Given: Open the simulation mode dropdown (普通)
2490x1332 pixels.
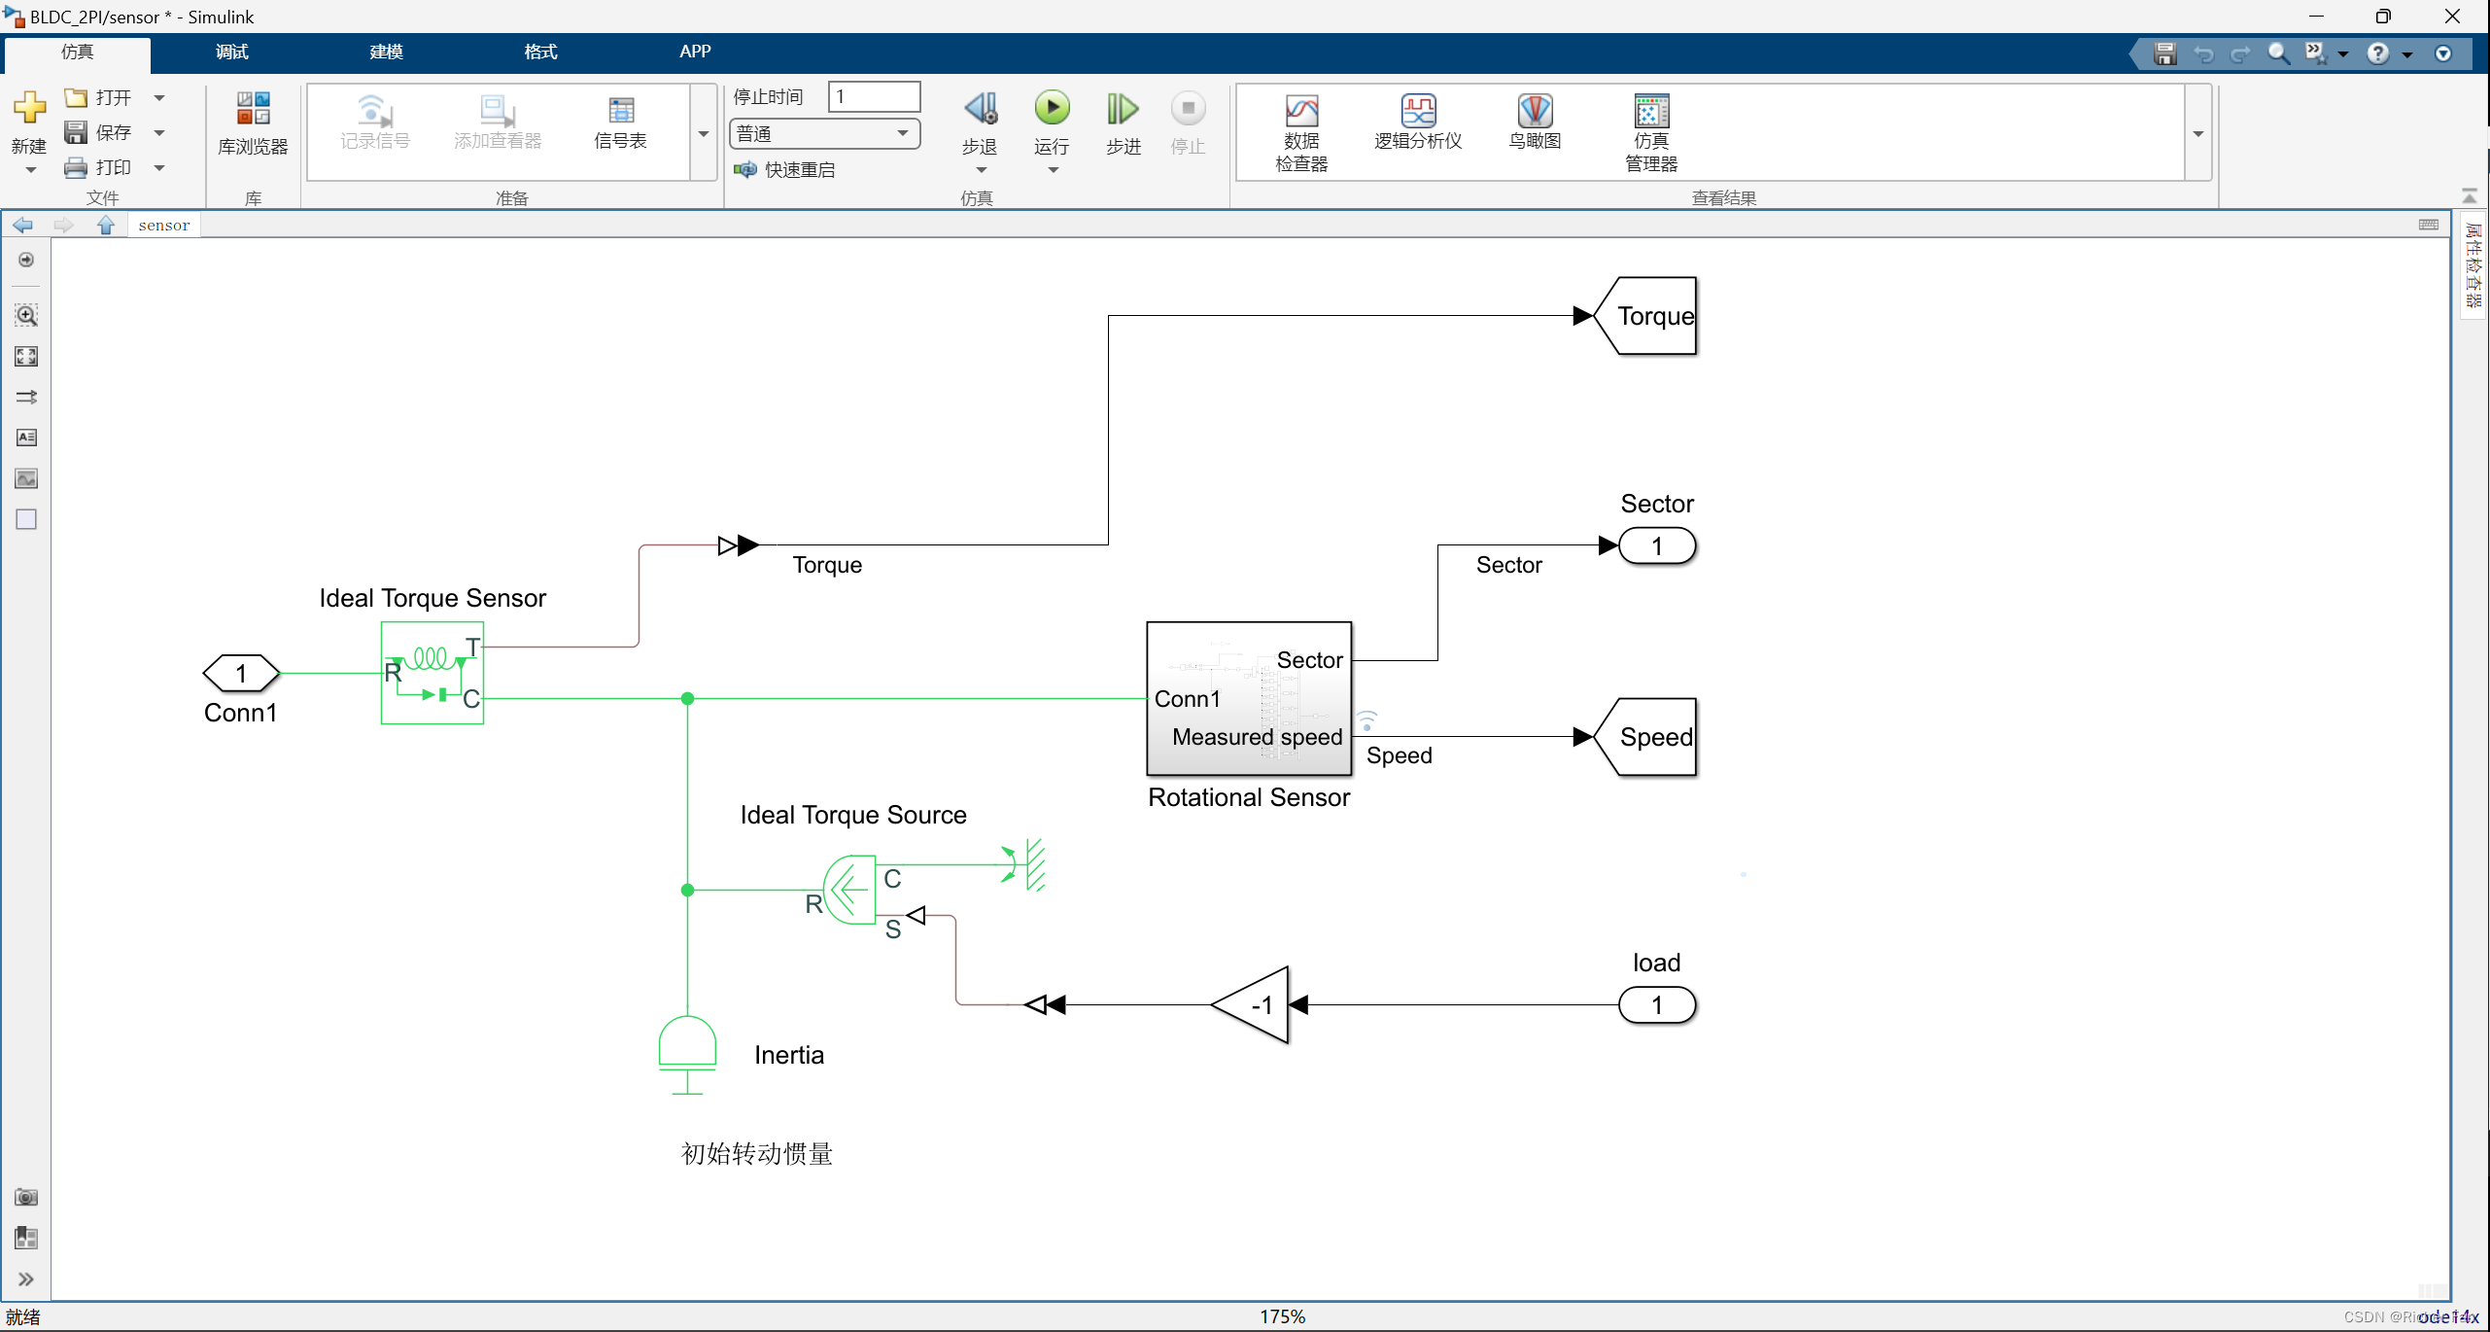Looking at the screenshot, I should pos(823,133).
